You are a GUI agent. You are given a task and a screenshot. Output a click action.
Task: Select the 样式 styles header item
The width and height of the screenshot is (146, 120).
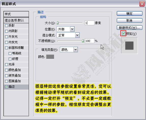click(x=16, y=14)
